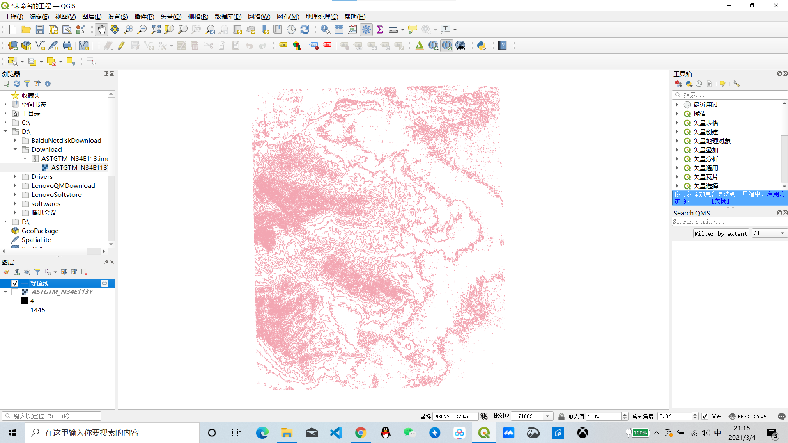The image size is (788, 443).
Task: Click the Filter by extent button
Action: click(721, 233)
